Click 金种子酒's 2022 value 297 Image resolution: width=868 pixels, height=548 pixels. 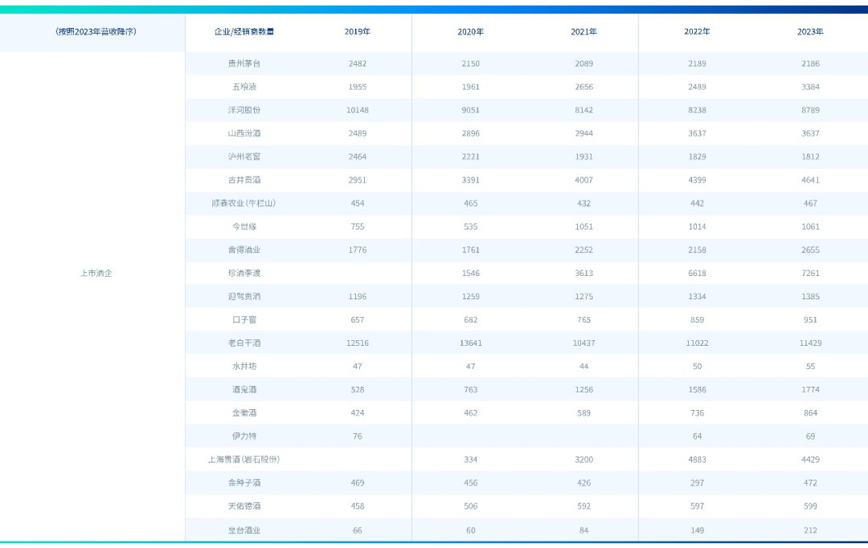[x=697, y=482]
